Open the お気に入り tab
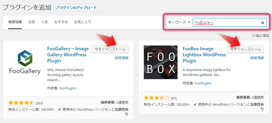Viewport: 272px width, 123px height. tap(83, 22)
